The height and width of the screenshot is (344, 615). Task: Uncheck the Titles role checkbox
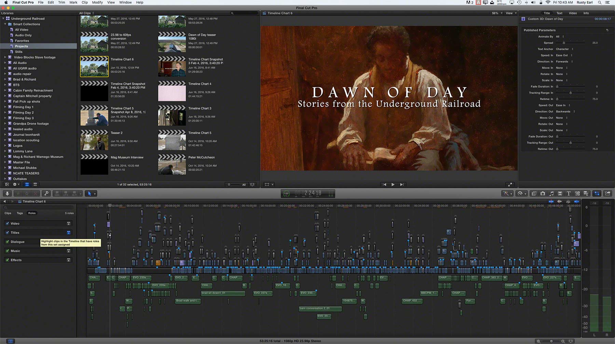(x=8, y=233)
